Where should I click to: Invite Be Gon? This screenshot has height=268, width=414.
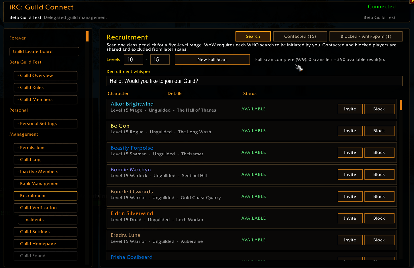[x=350, y=131]
